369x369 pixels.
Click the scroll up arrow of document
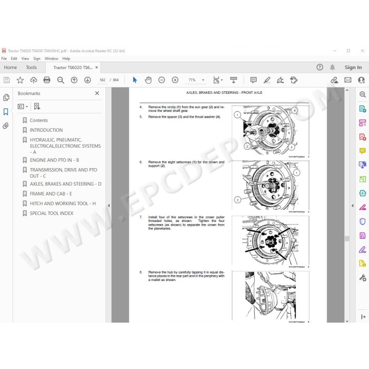[x=347, y=90]
